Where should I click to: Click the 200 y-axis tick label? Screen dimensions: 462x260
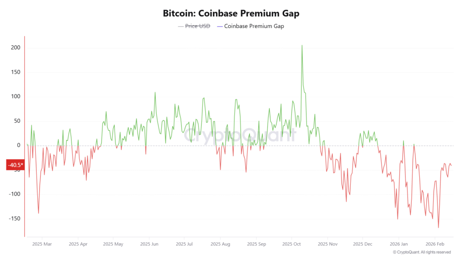pos(16,48)
